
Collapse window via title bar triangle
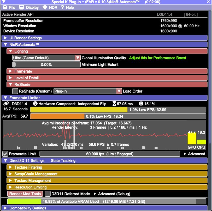[4, 2]
